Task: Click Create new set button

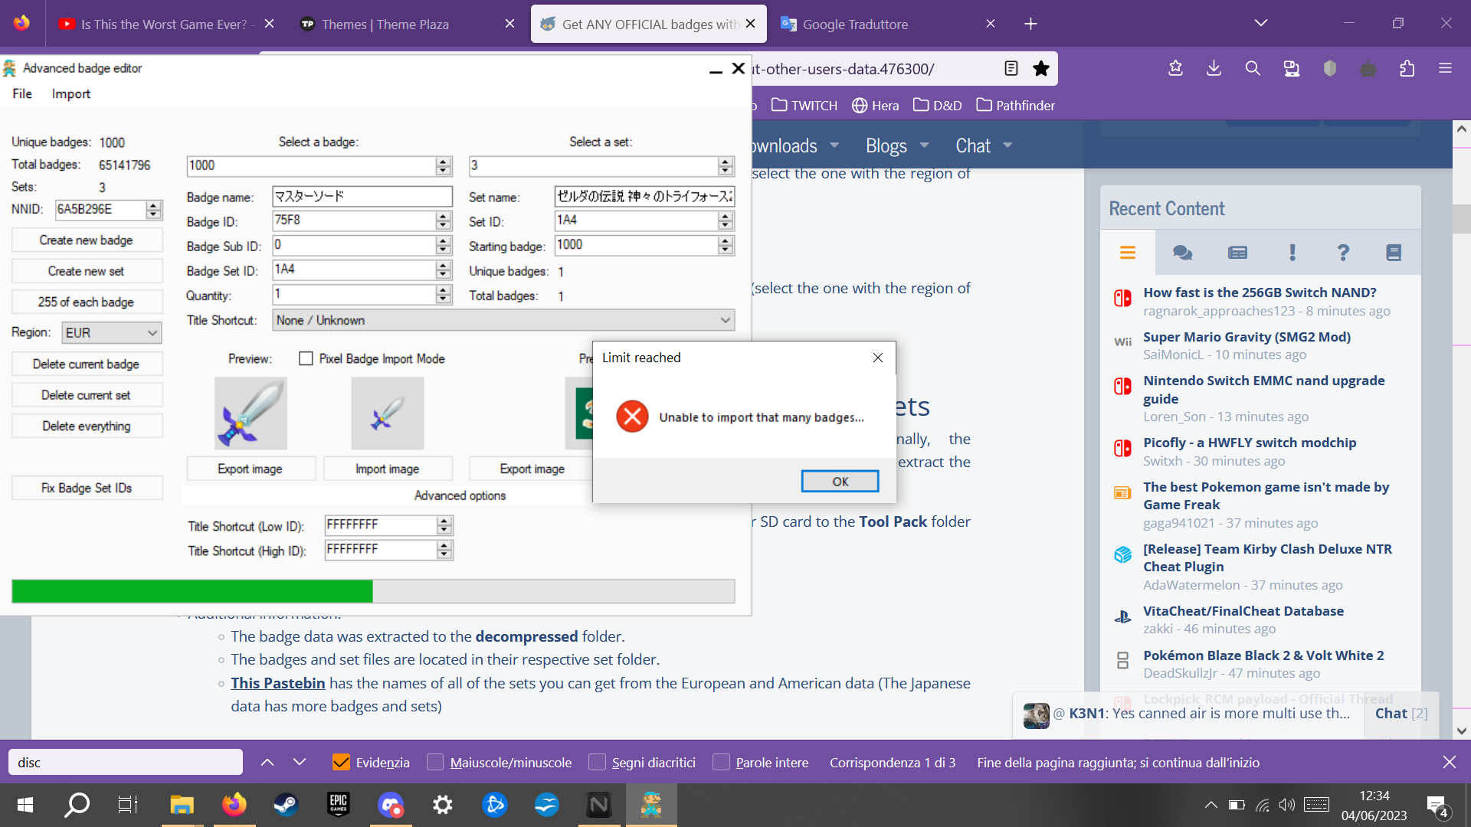Action: (x=87, y=271)
